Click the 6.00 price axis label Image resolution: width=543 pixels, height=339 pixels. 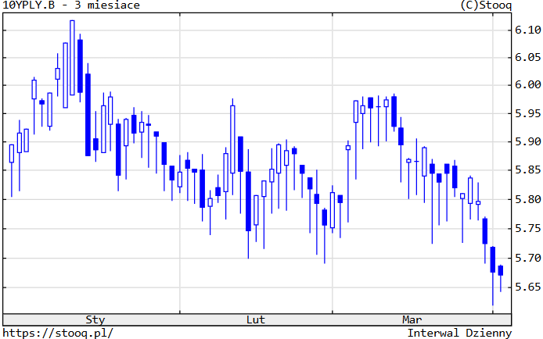click(529, 85)
